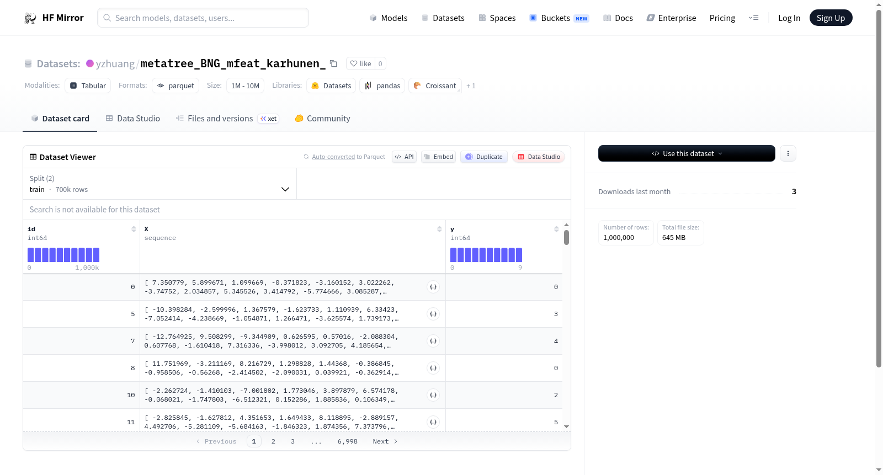Click the Previous page button

[216, 441]
